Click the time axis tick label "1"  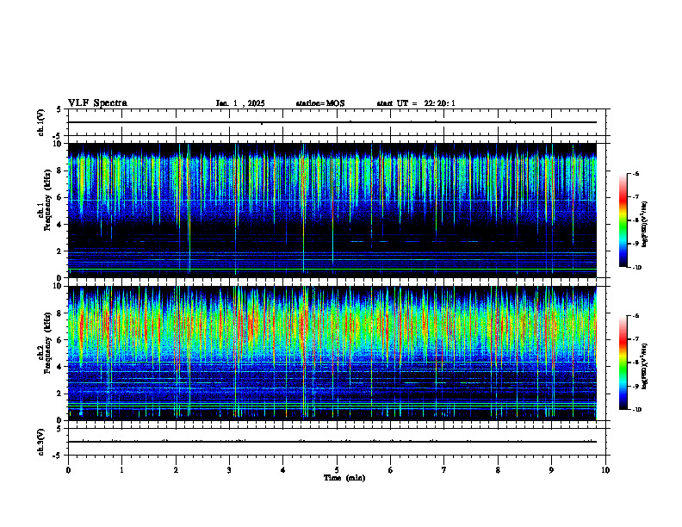click(x=121, y=470)
